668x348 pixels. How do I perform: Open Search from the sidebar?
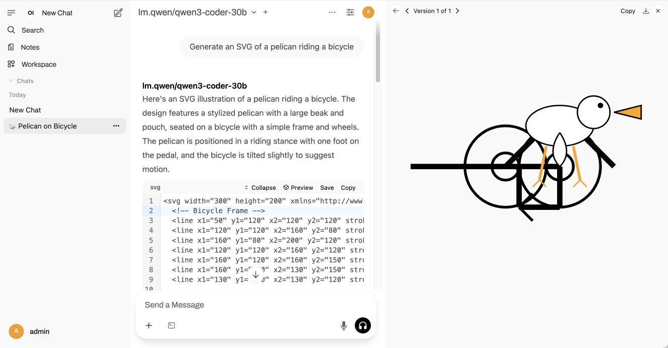pos(32,30)
